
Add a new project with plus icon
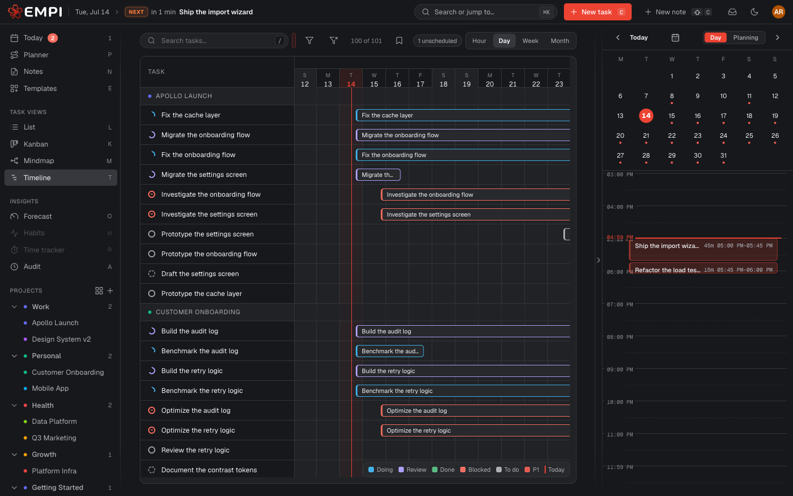coord(110,290)
